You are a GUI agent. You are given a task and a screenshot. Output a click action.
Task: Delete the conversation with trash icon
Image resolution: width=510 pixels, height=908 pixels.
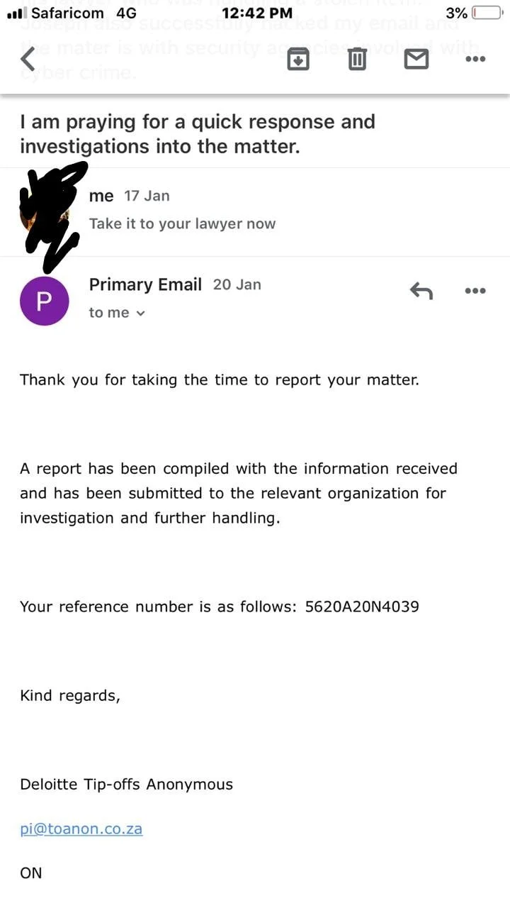357,60
